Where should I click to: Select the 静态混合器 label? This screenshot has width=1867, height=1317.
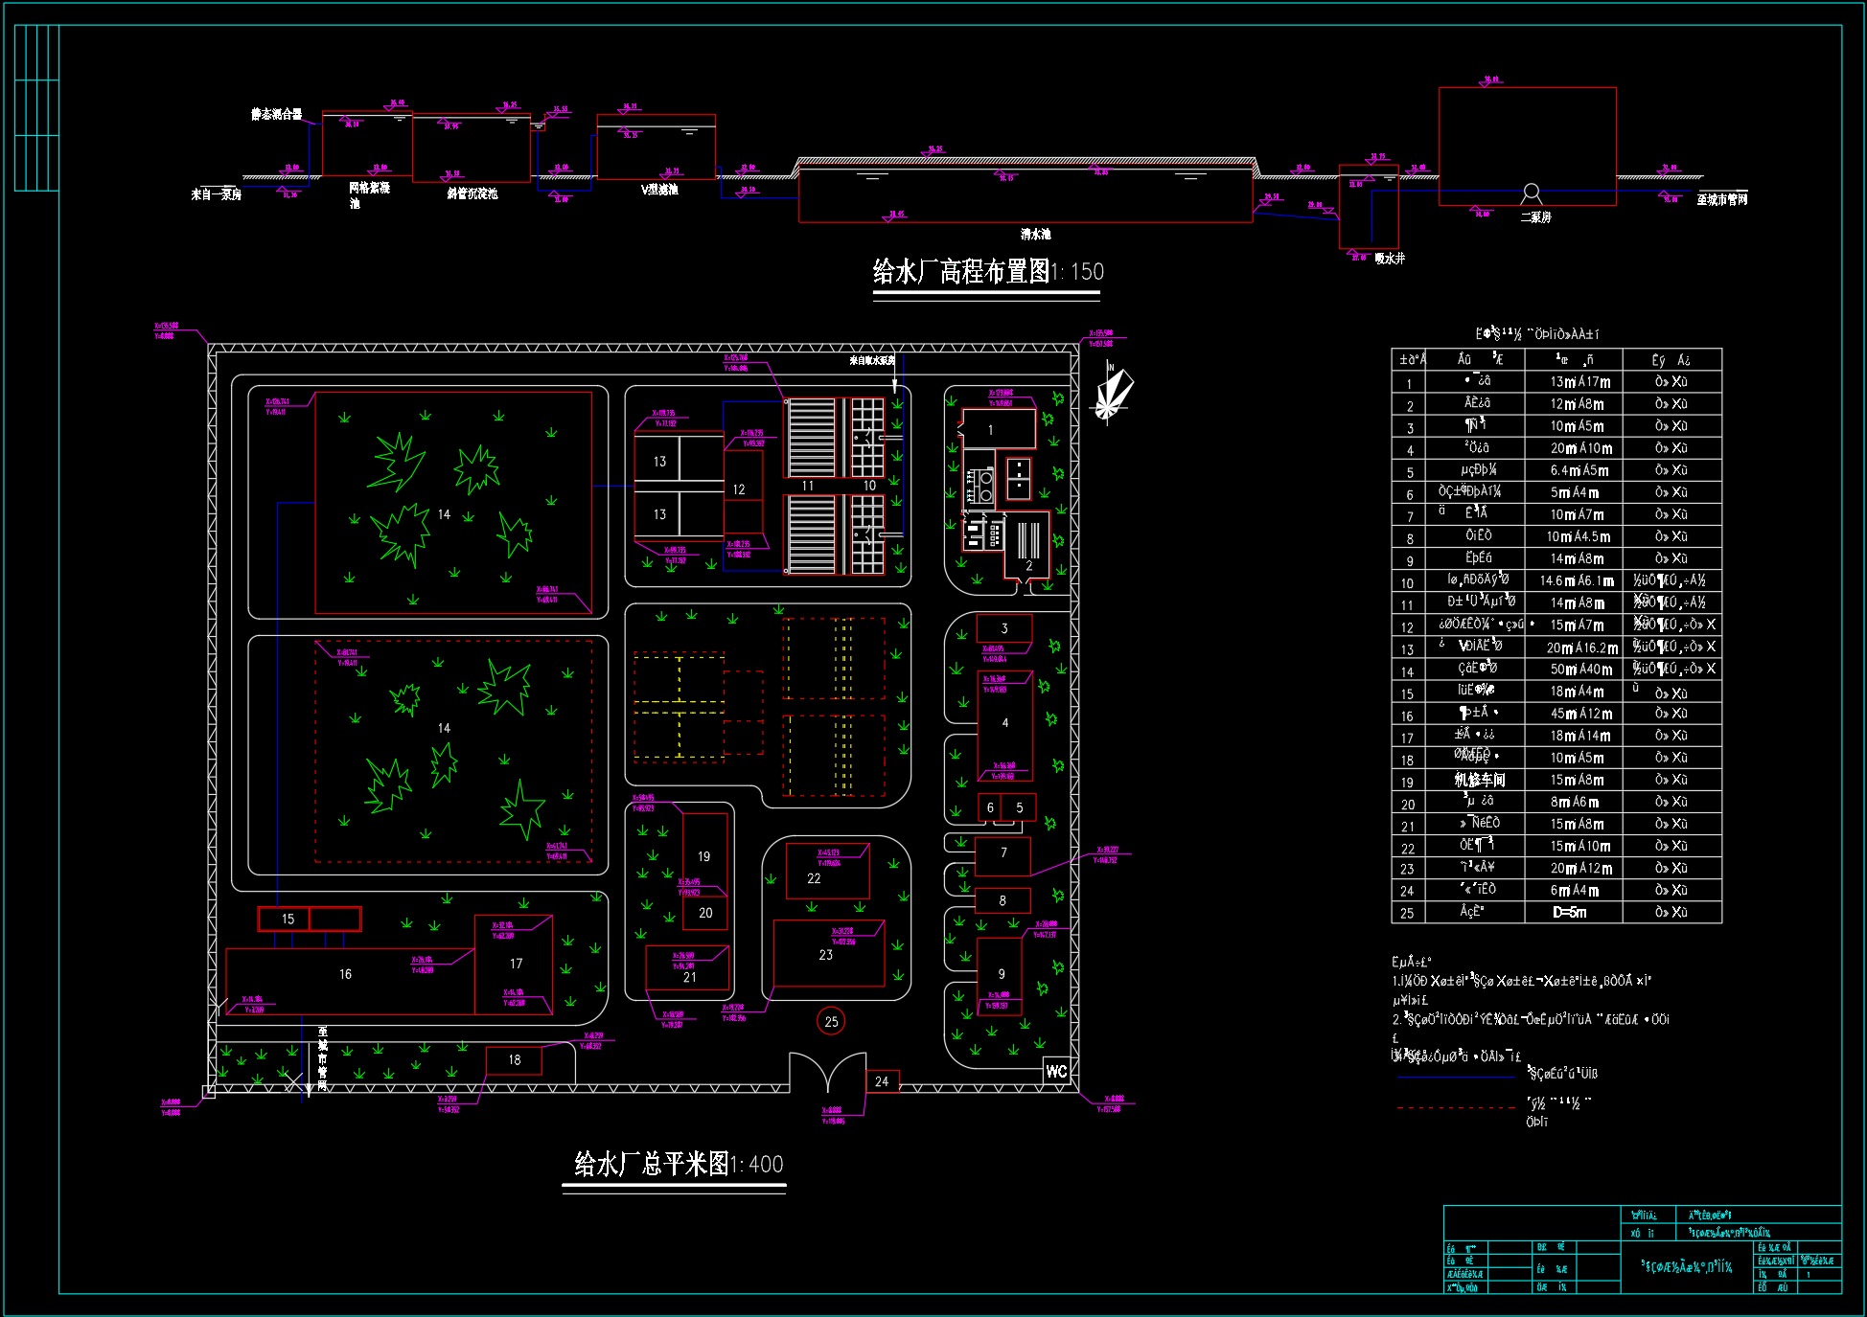click(x=276, y=114)
